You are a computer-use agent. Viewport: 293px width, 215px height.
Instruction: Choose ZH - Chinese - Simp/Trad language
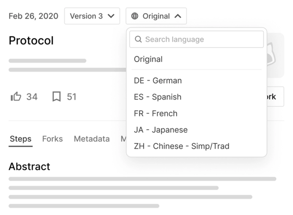point(197,146)
